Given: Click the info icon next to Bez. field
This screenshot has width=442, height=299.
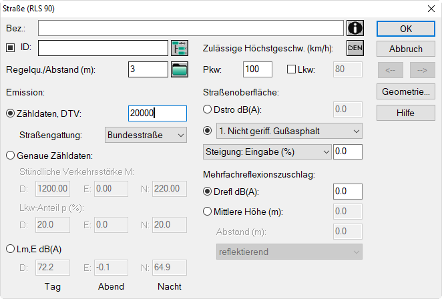Looking at the screenshot, I should (355, 28).
